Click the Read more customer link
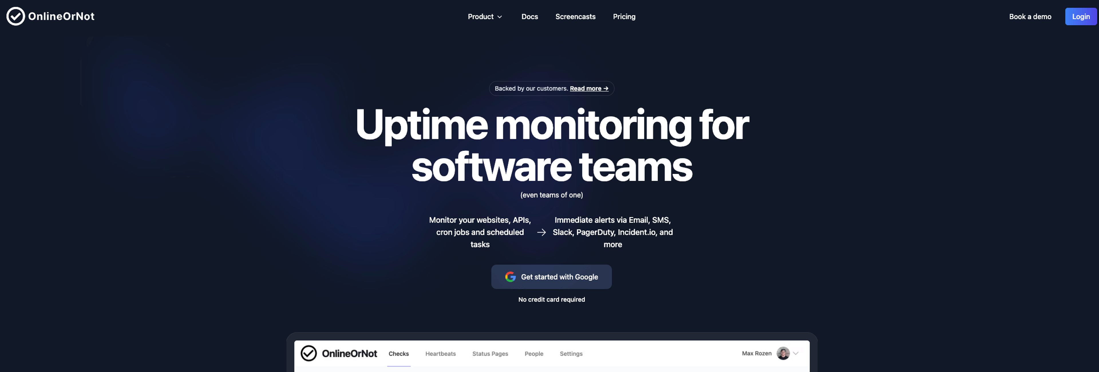Viewport: 1099px width, 372px height. click(589, 88)
